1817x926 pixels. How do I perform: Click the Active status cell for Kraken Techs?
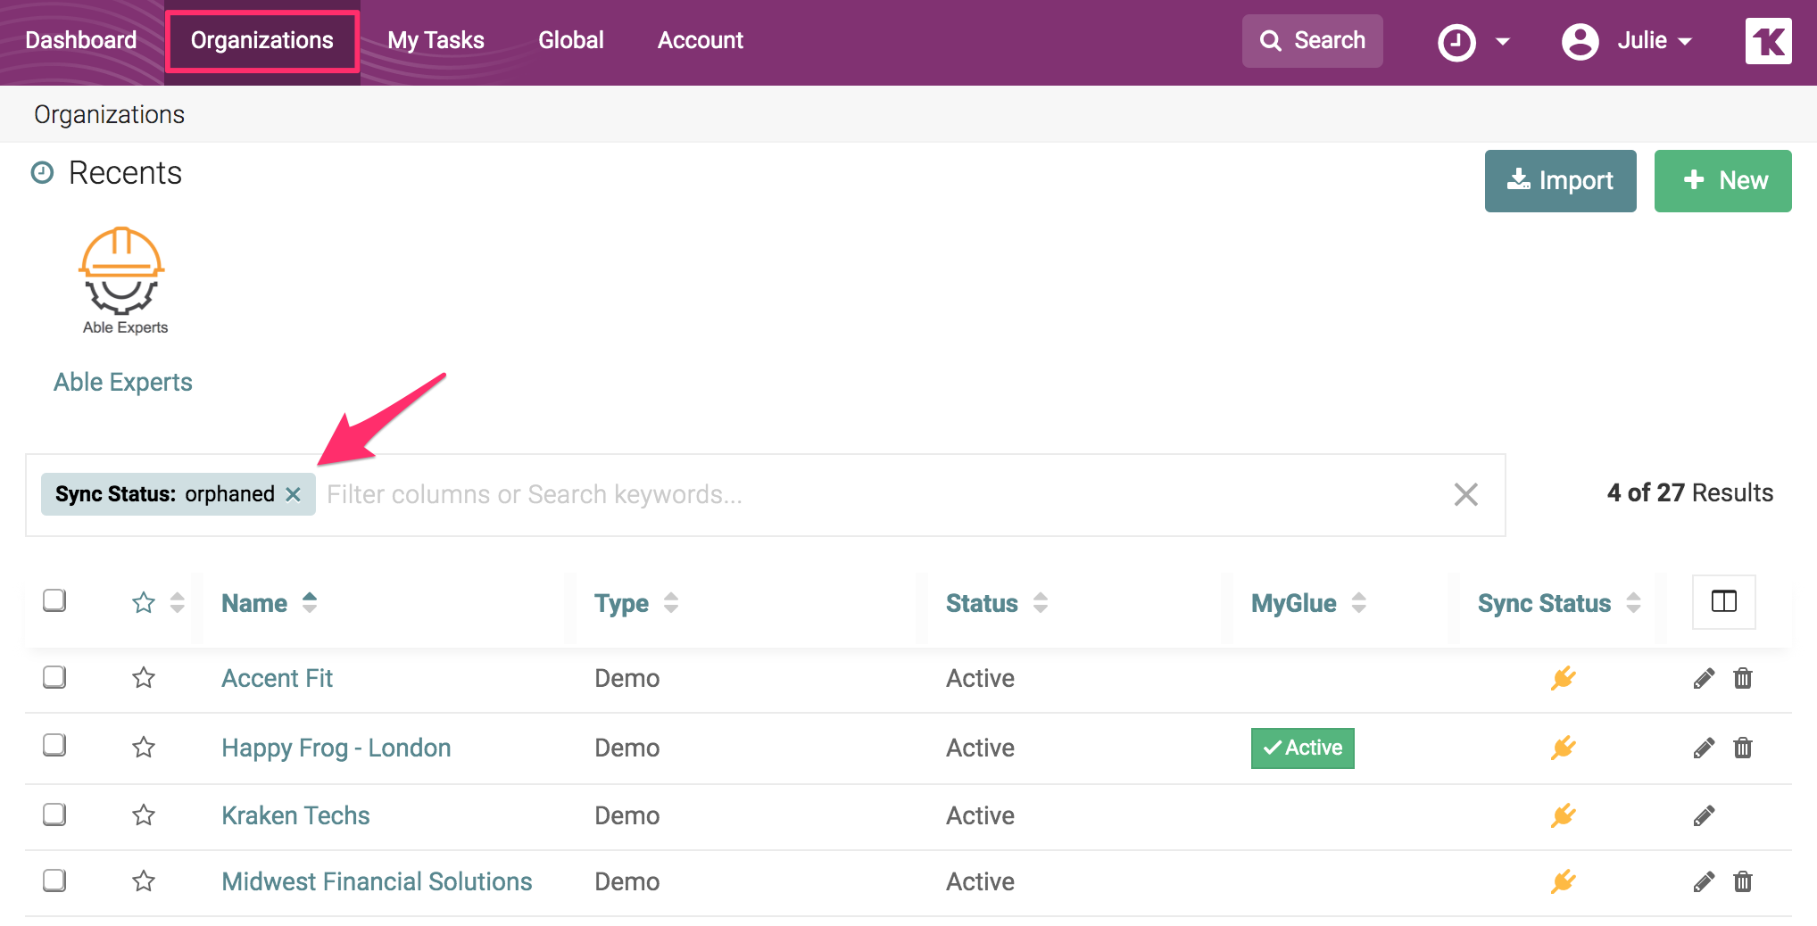pos(980,815)
